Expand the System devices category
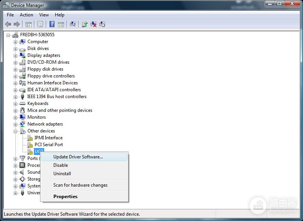 [15, 186]
